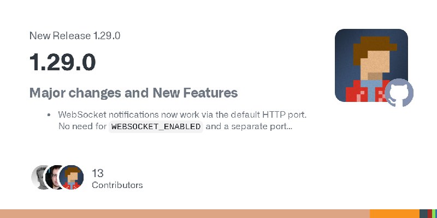Viewport: 437px width, 218px height.
Task: Click the New Release 1.29.0 label
Action: (x=75, y=35)
